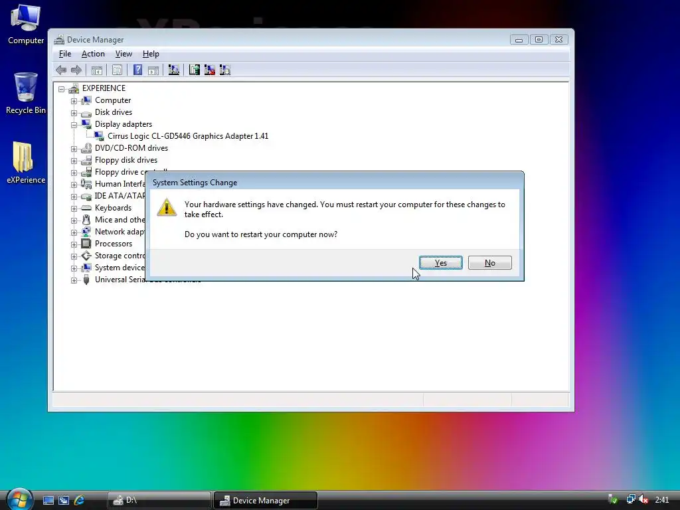
Task: Click the Uninstall device toolbar icon with red X
Action: pyautogui.click(x=209, y=70)
